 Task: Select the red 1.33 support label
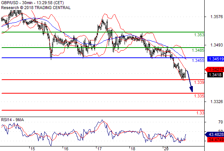(x=200, y=113)
